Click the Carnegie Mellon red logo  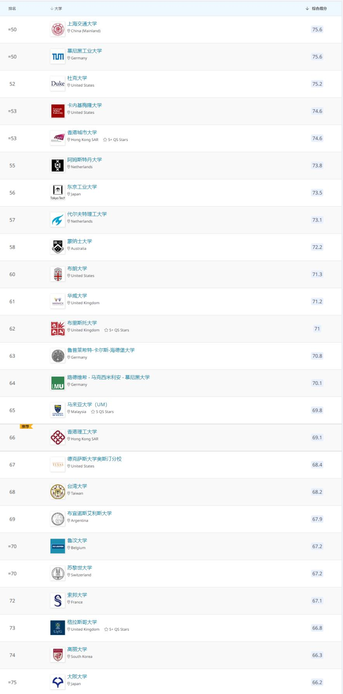click(x=58, y=111)
